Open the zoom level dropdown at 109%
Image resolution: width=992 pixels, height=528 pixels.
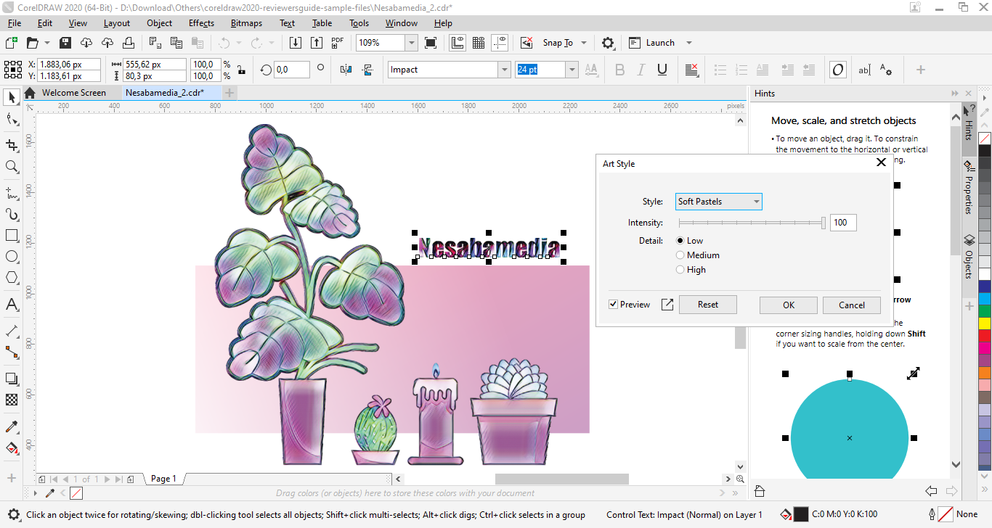click(411, 43)
